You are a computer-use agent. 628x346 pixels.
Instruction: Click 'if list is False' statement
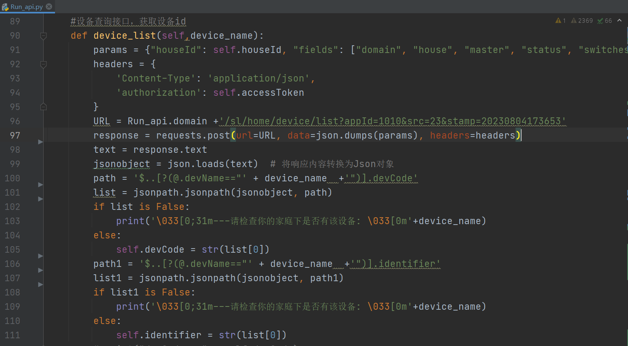(x=142, y=207)
